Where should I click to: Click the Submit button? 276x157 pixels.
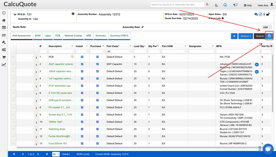click(260, 36)
